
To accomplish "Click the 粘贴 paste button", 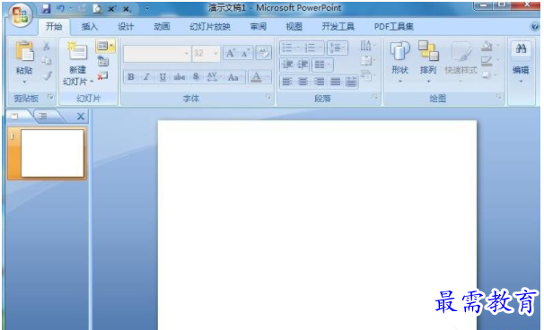I will click(24, 52).
